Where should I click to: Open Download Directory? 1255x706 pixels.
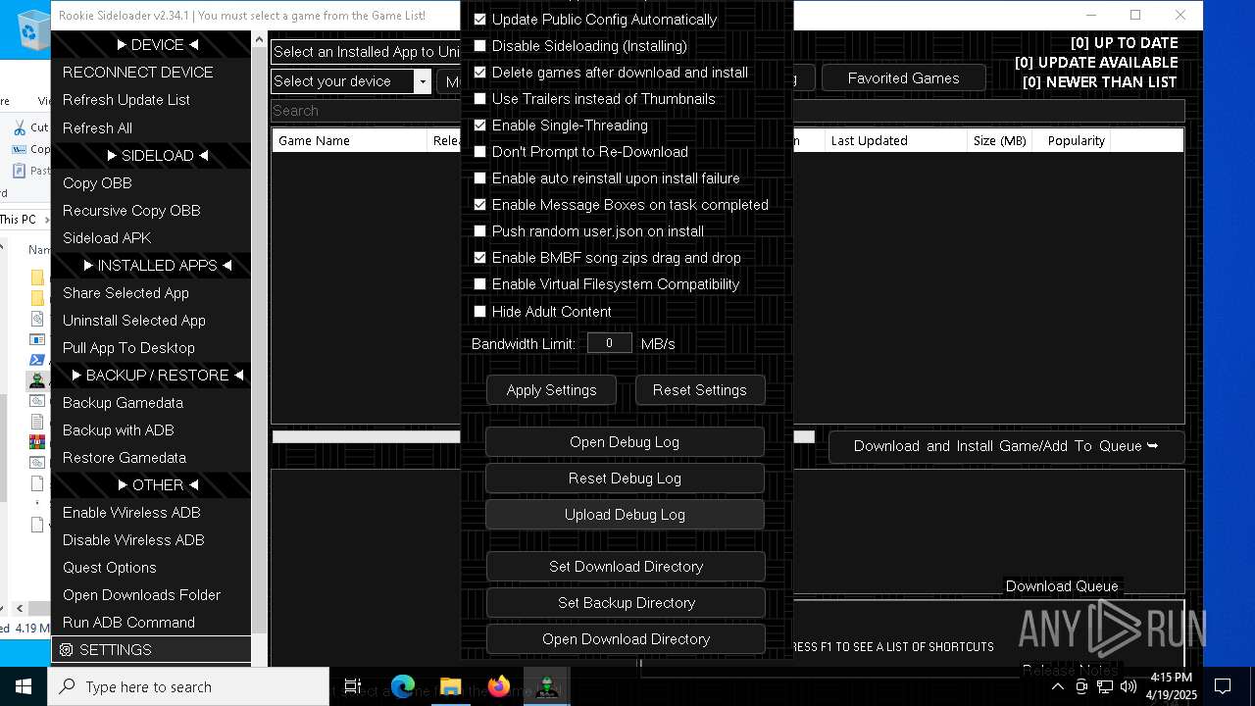click(626, 639)
